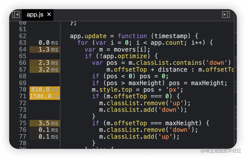246x158 pixels.
Task: Click 'count' in the for loop line
Action: [174, 43]
